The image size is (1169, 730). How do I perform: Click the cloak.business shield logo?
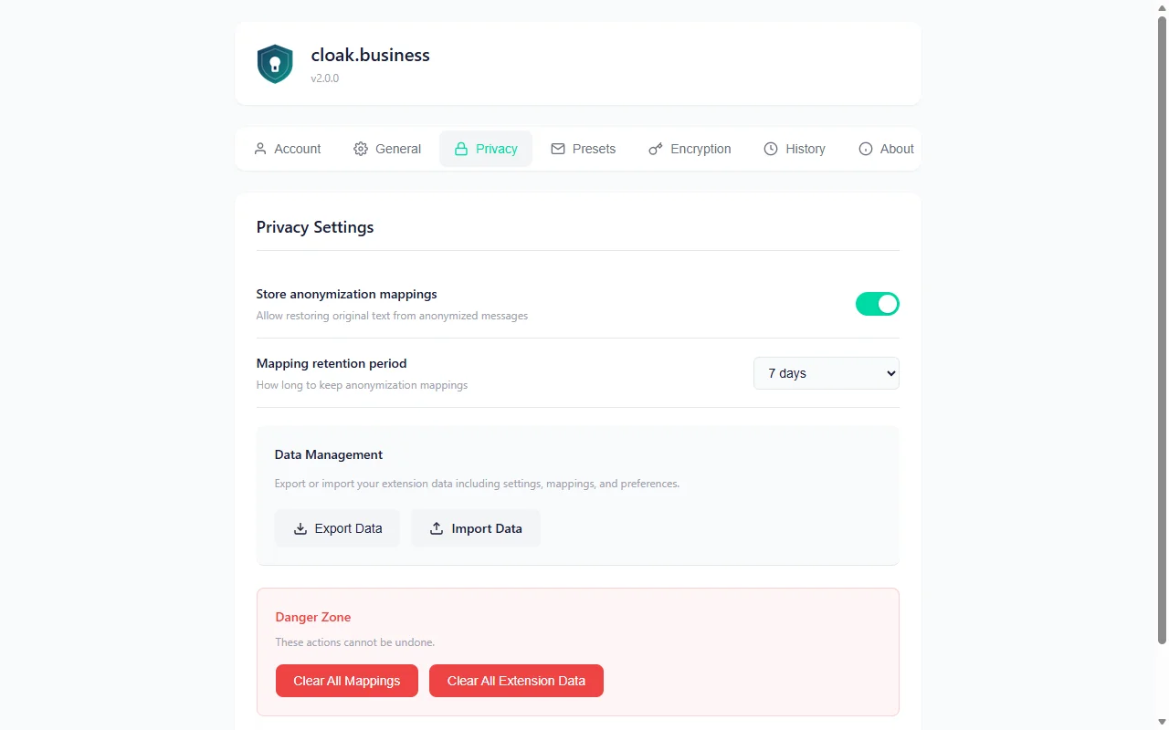click(x=275, y=63)
